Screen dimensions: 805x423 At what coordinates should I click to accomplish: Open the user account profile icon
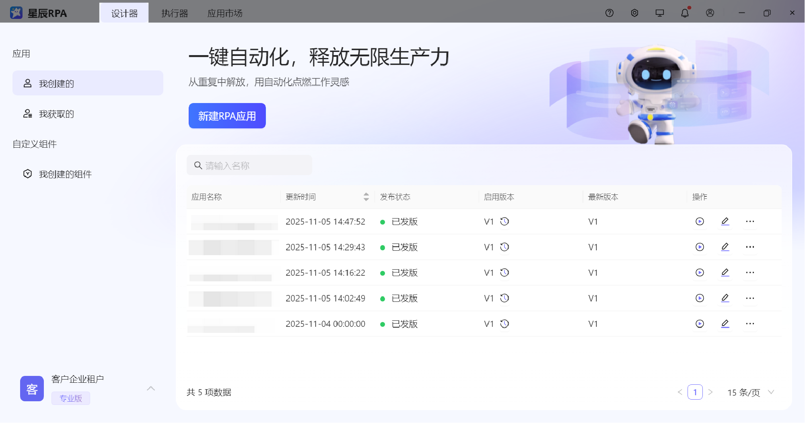[710, 13]
